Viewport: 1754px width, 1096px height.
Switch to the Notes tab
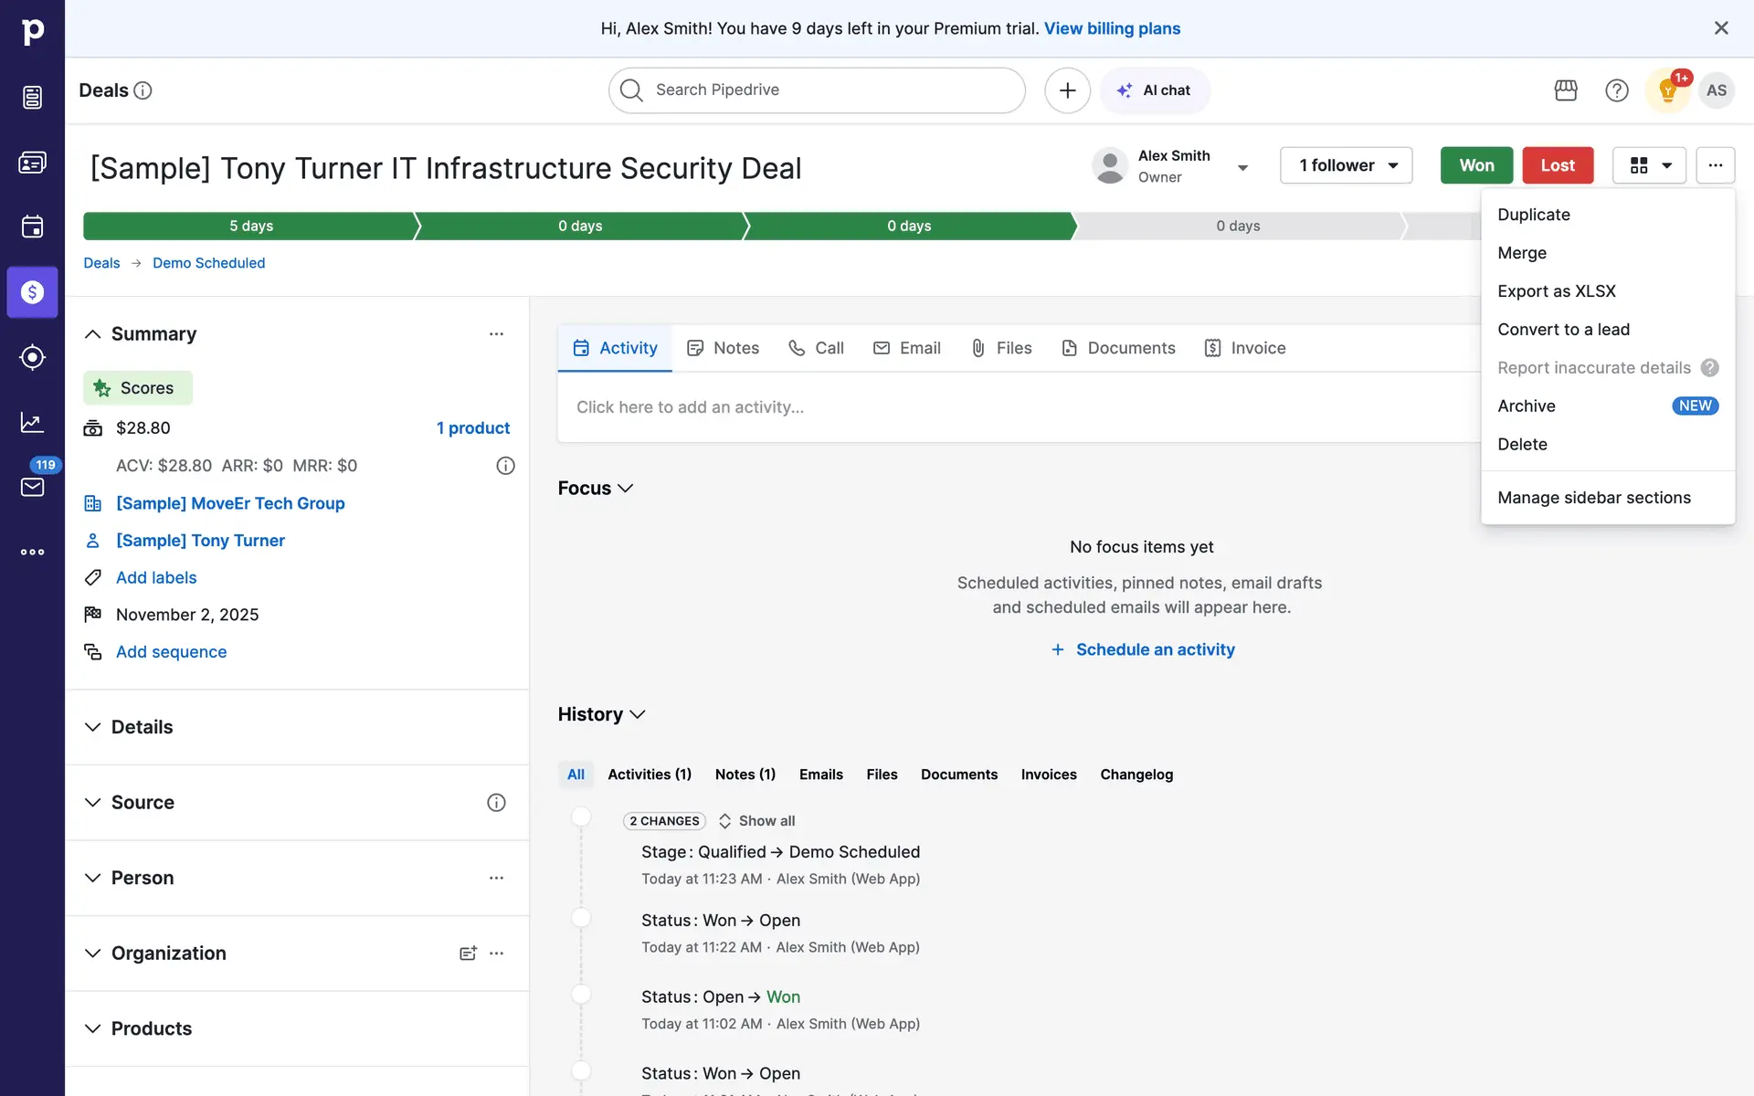pos(723,348)
